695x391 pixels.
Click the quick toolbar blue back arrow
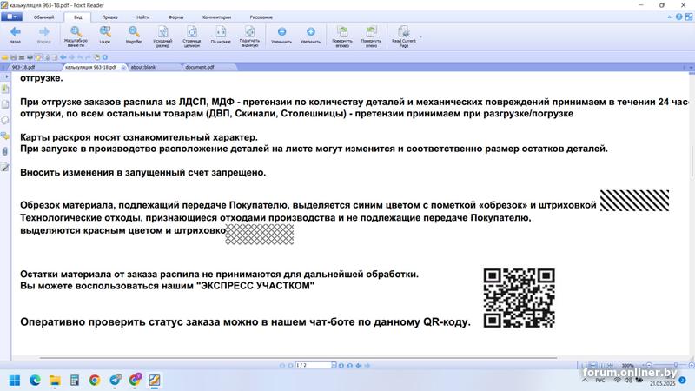63,57
